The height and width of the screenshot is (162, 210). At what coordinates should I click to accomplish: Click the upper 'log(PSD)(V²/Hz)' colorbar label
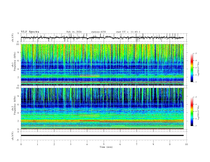click(x=198, y=69)
